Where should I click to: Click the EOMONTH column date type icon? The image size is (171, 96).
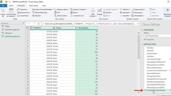click(31, 28)
